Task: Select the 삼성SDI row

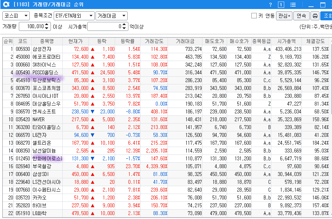Action: click(166, 174)
